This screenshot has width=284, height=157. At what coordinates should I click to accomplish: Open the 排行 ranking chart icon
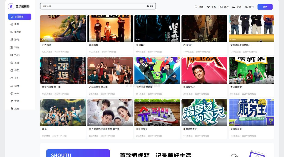246,7
